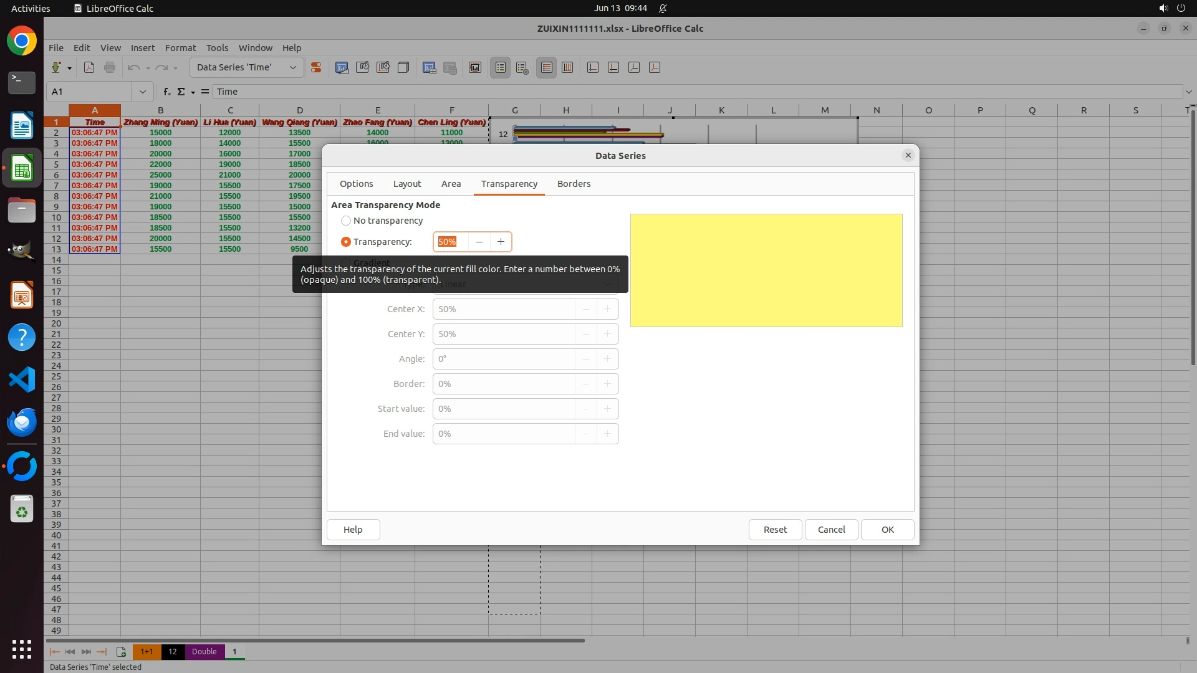
Task: Click the yellow transparency preview area
Action: click(766, 270)
